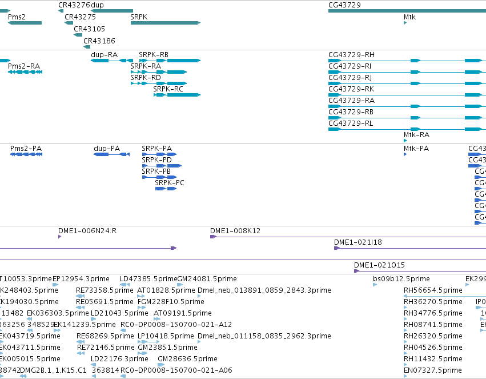Select protein SRPK-PC

166,189
